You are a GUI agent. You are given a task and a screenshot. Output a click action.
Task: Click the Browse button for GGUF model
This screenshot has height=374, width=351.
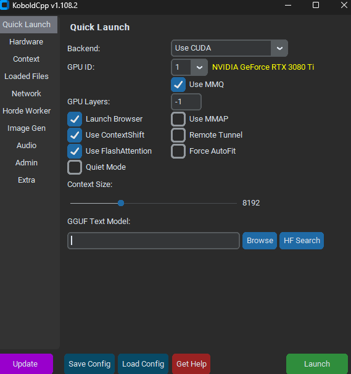tap(260, 241)
